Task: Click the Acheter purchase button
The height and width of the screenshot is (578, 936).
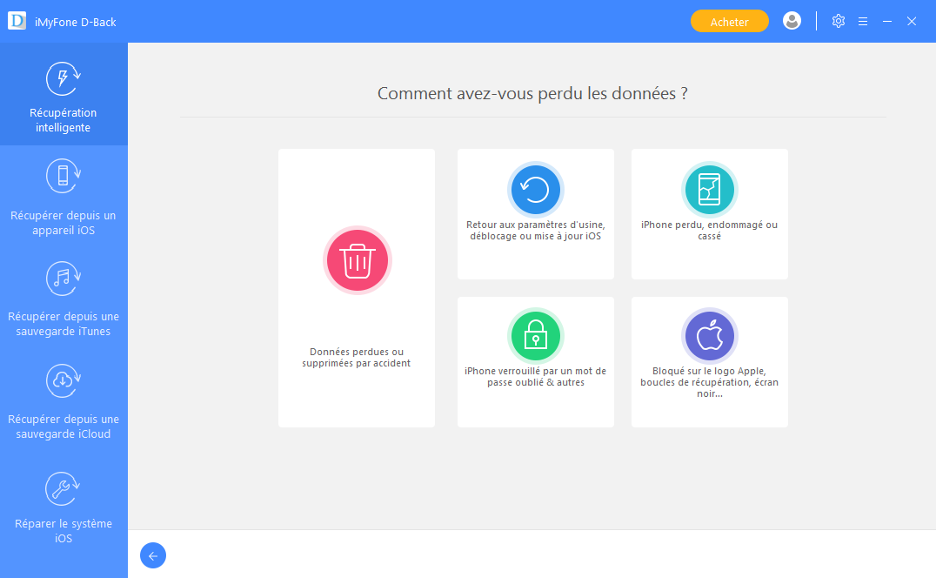Action: coord(729,22)
